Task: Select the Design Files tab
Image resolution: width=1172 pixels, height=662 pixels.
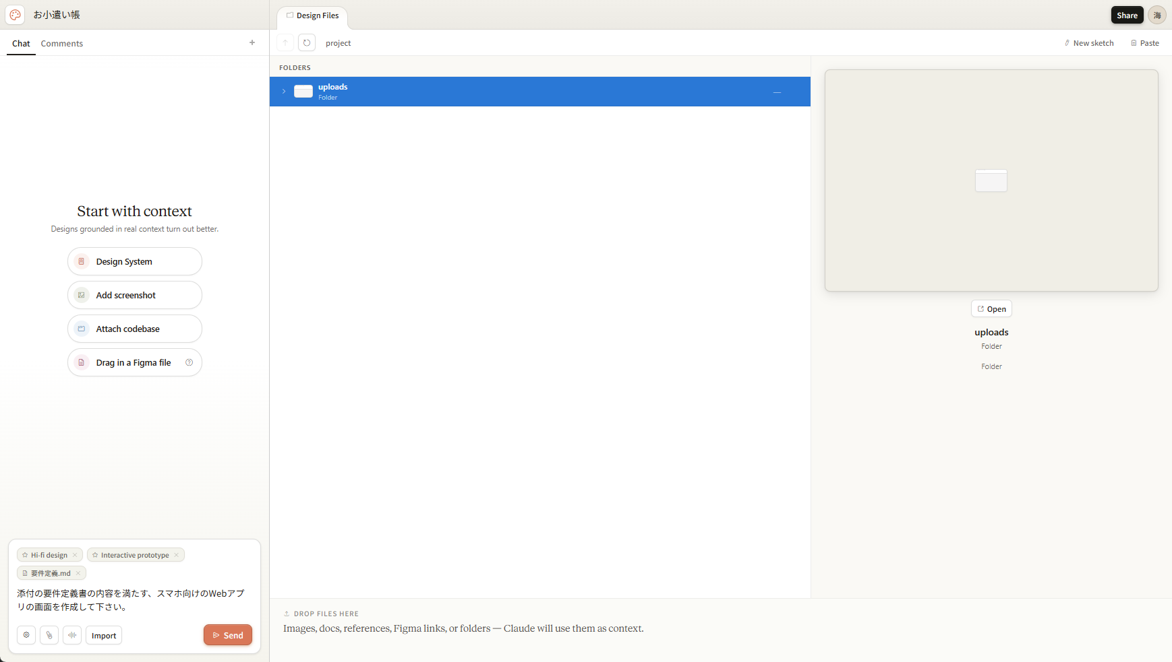Action: [x=313, y=15]
